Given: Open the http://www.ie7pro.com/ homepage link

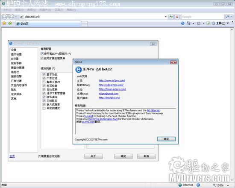Looking at the screenshot, I should click(x=112, y=80).
